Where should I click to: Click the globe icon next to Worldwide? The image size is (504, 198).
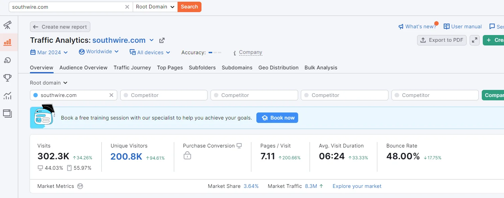pyautogui.click(x=82, y=52)
